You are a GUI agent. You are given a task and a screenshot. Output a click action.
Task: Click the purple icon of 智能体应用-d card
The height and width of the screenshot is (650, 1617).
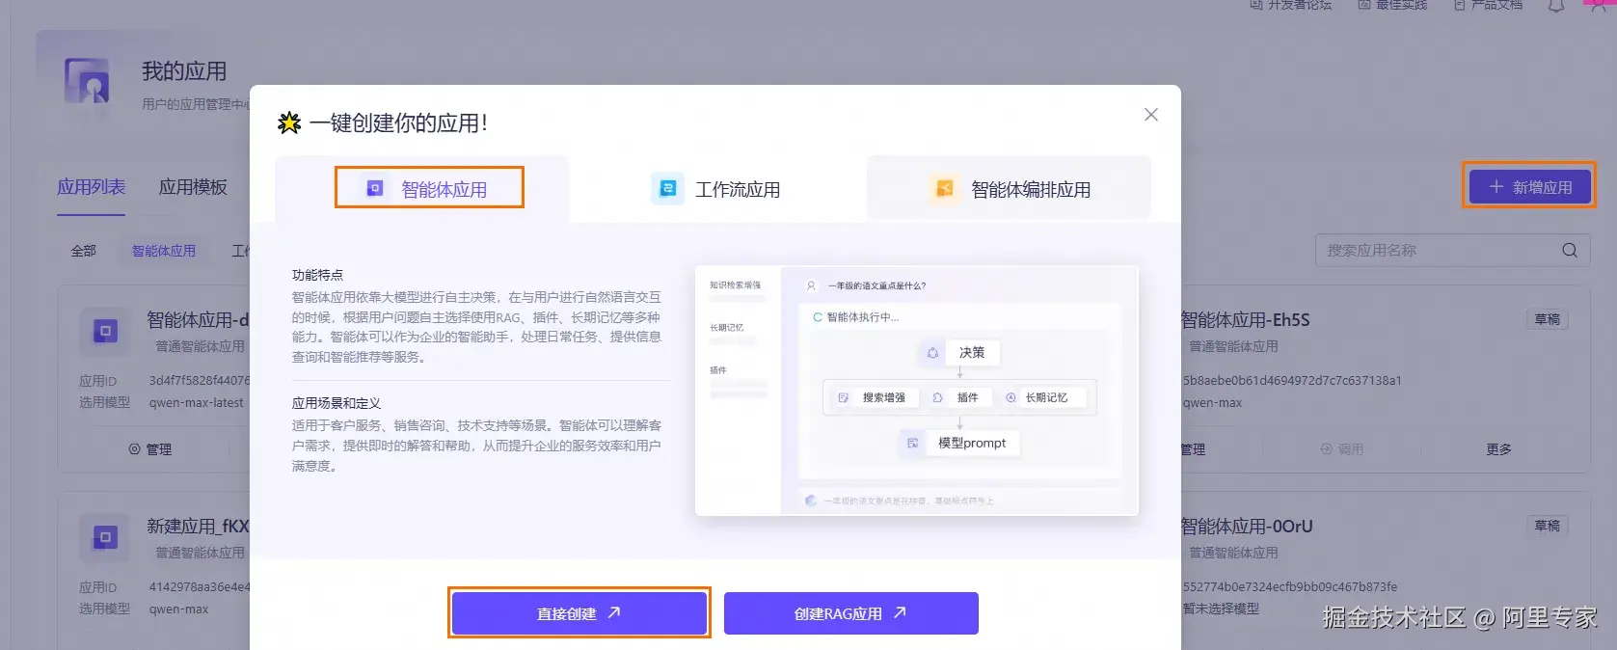105,332
